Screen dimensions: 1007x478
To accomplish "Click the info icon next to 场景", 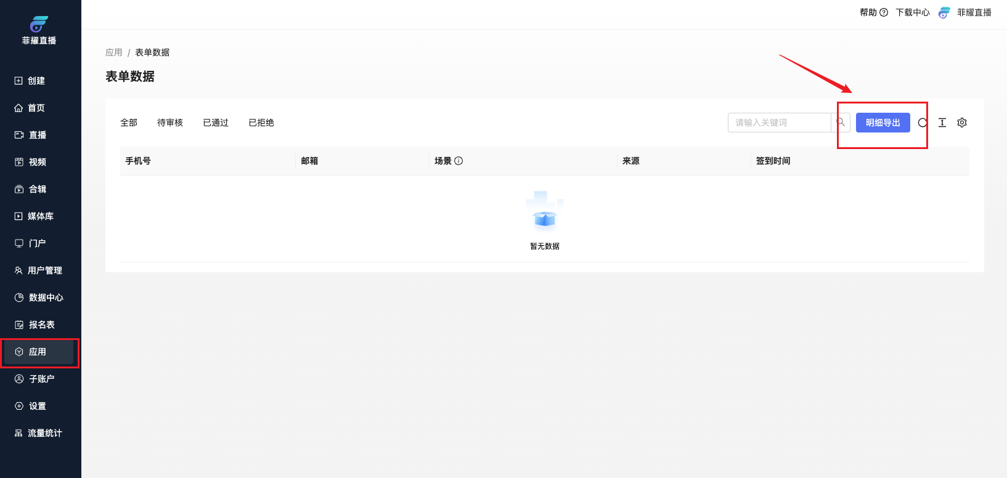I will (459, 161).
